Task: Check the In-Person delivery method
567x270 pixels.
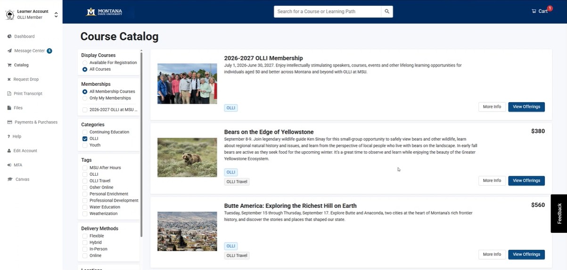Action: (x=85, y=249)
